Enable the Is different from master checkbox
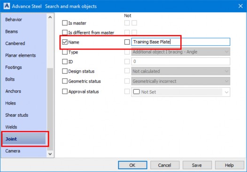247x172 pixels. 65,32
